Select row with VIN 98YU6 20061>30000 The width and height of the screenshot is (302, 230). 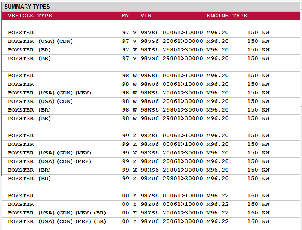coord(151,222)
